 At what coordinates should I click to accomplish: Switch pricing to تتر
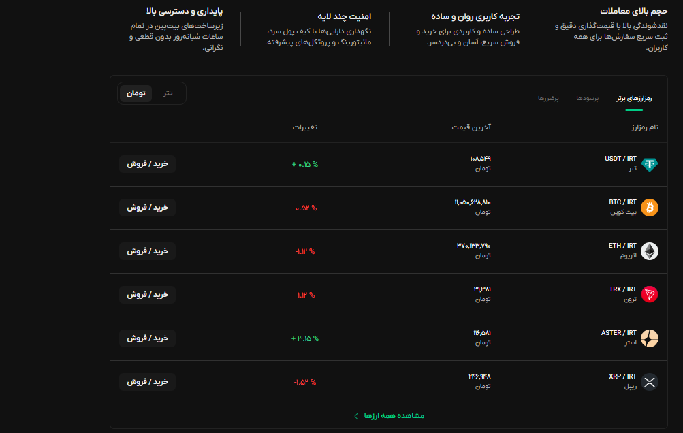coord(167,93)
